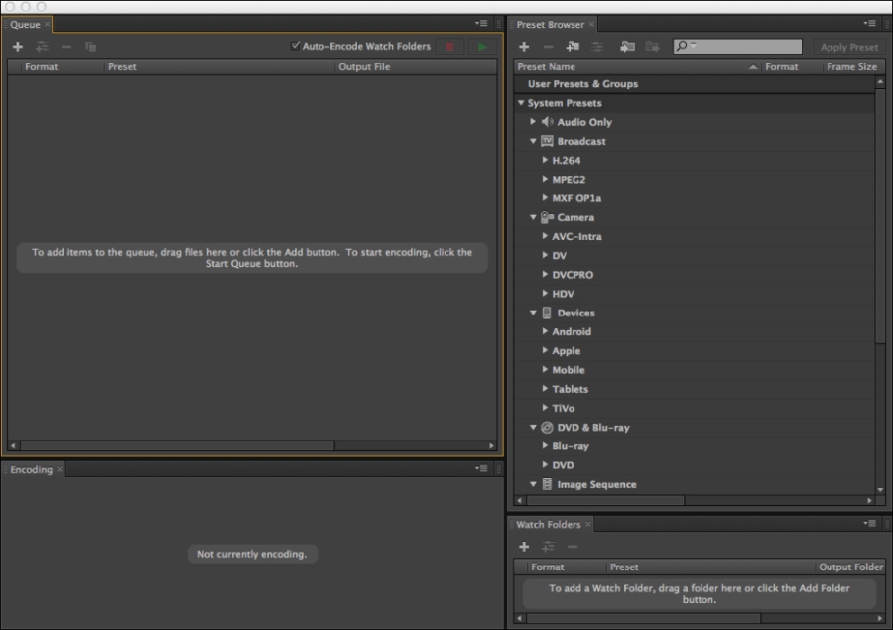
Task: Click Preset Browser horizontal scrollbar thumb
Action: click(x=605, y=500)
